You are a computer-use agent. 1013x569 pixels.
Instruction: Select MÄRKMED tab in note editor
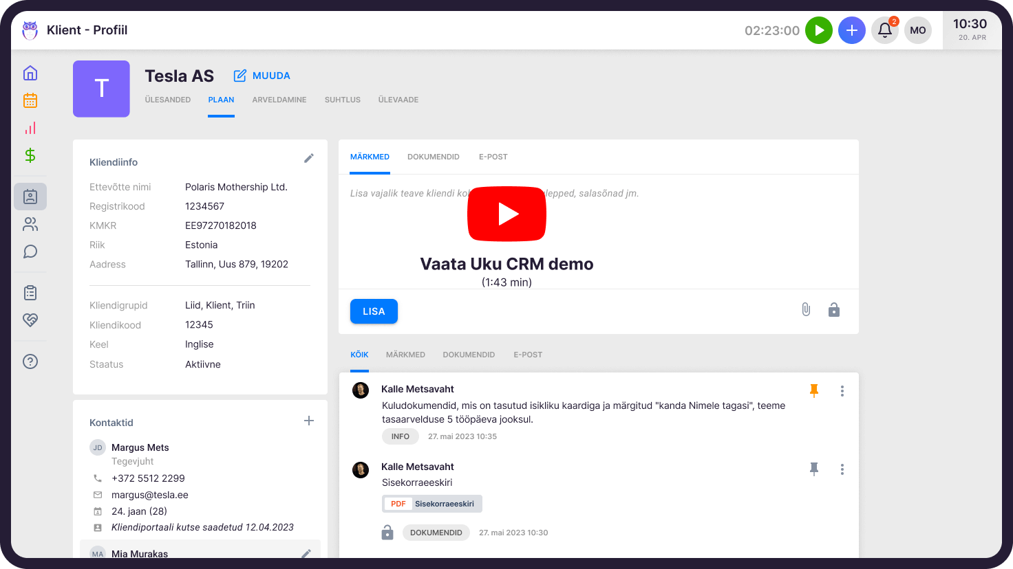(370, 157)
